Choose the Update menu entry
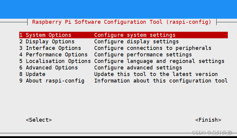237x138 pixels. pyautogui.click(x=32, y=74)
